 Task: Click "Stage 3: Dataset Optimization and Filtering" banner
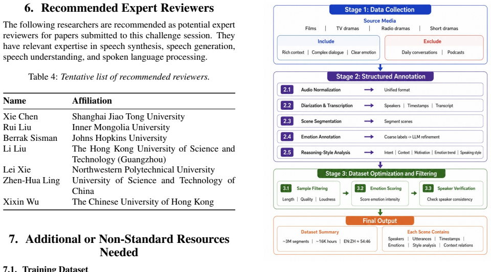pyautogui.click(x=381, y=174)
